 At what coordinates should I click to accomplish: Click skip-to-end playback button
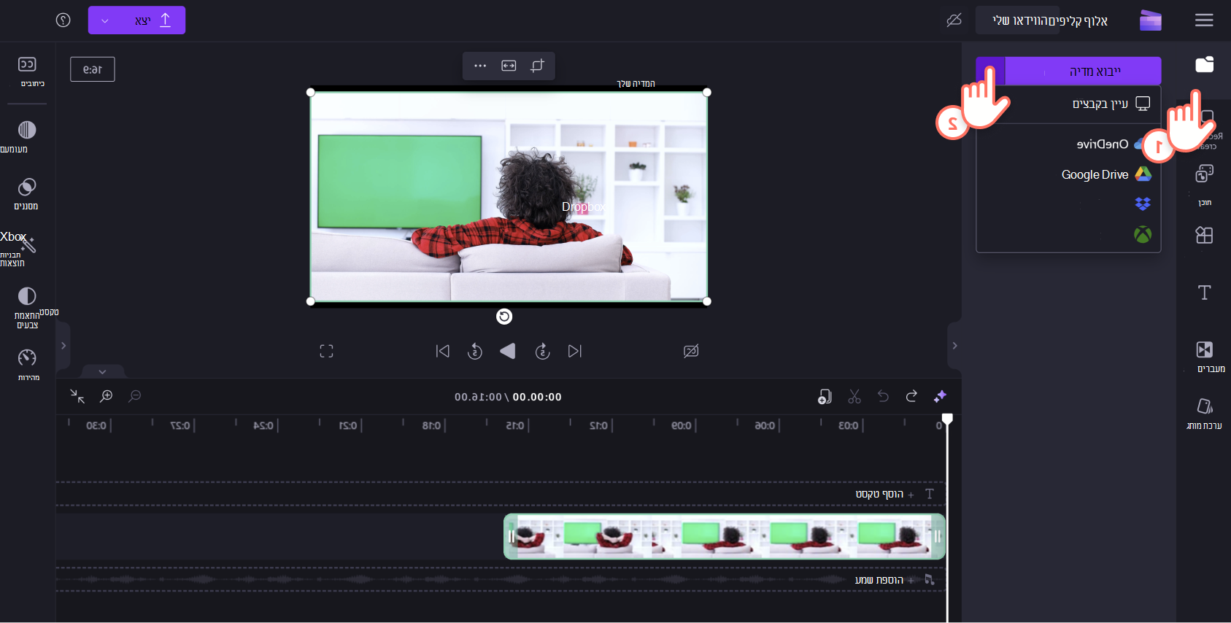point(575,351)
